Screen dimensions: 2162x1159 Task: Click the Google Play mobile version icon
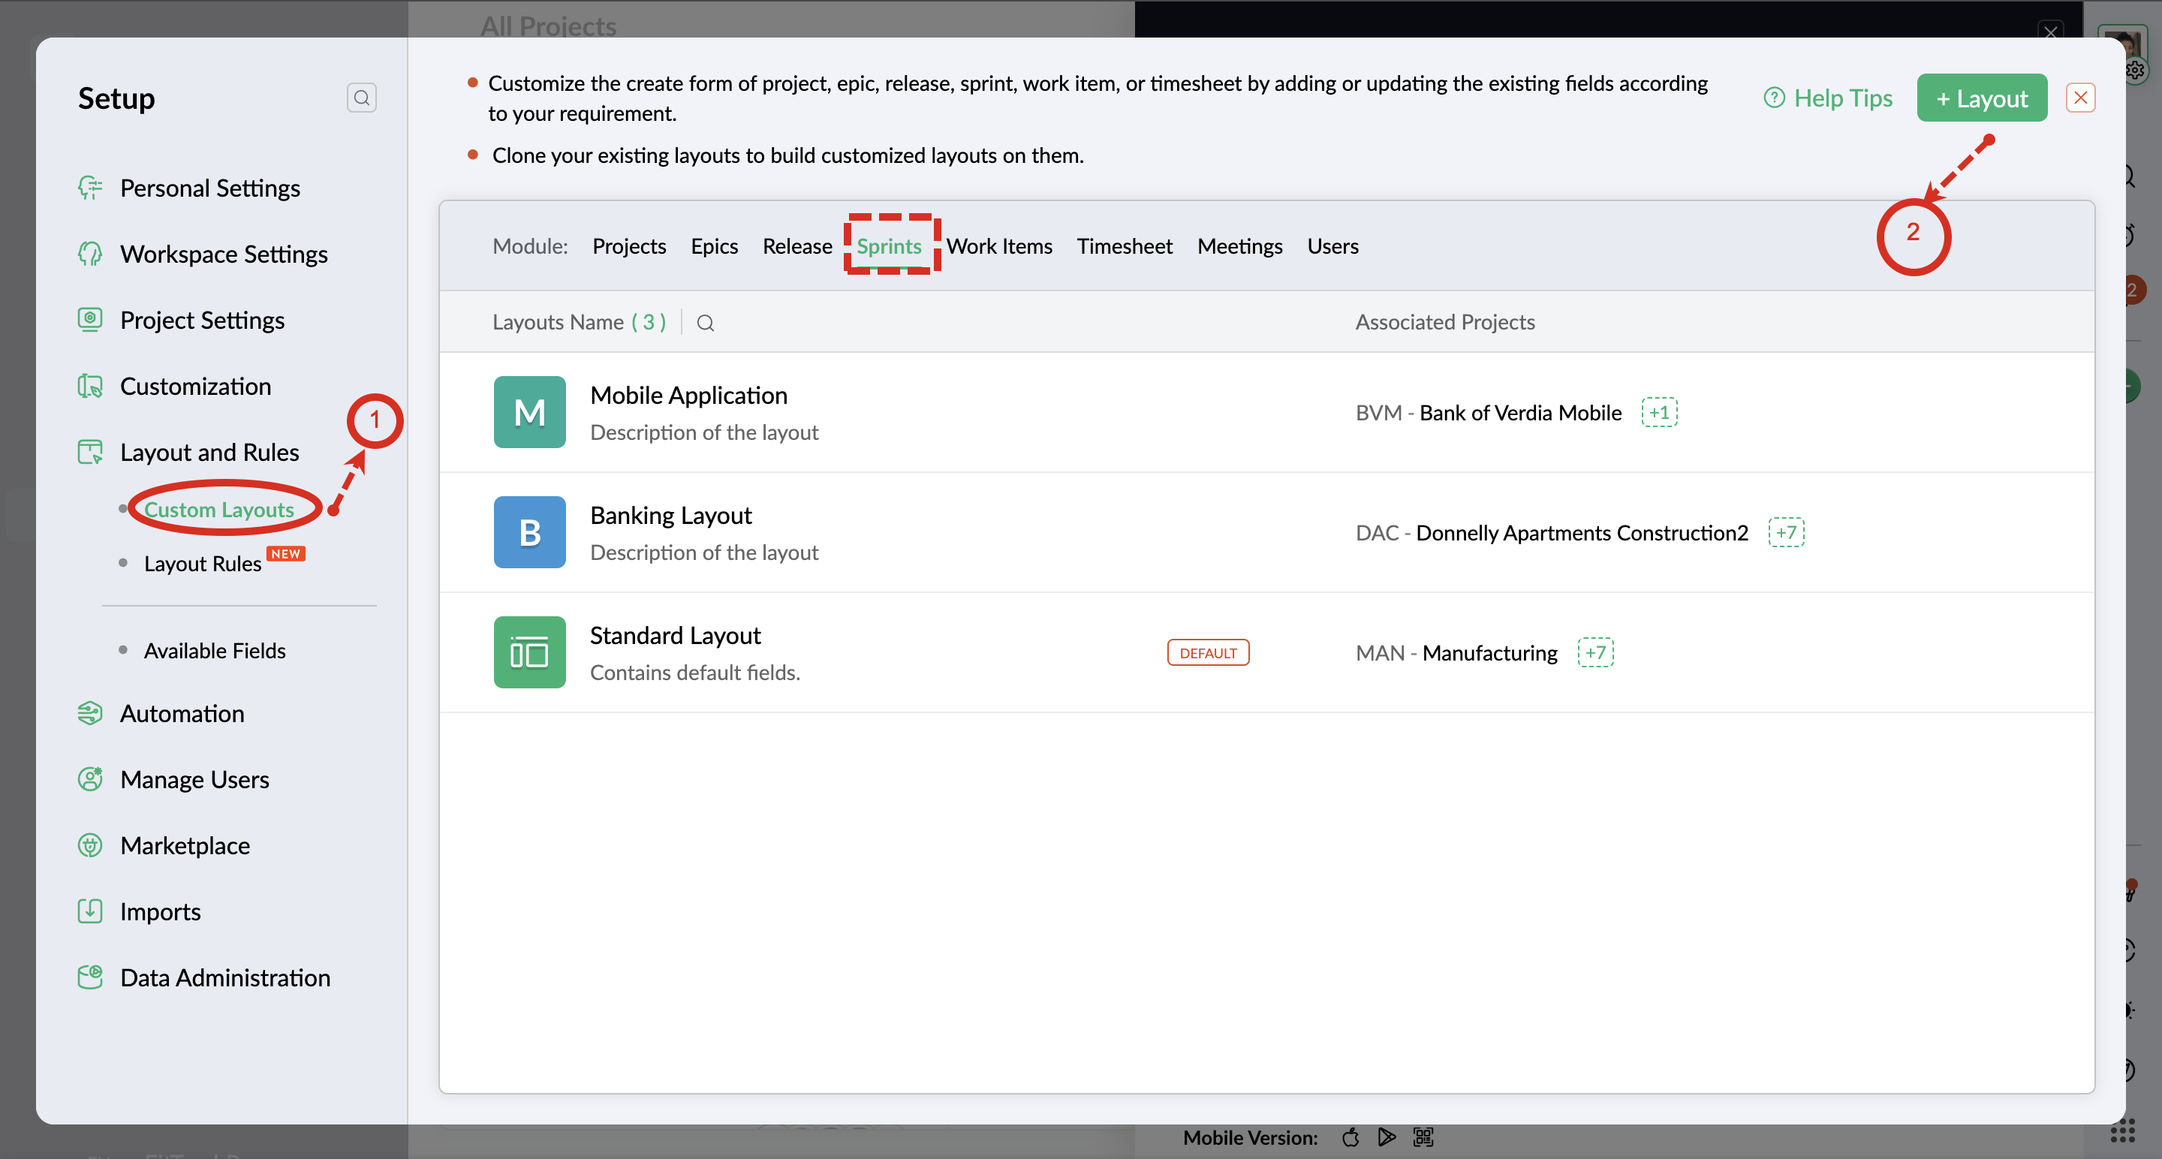click(1387, 1137)
